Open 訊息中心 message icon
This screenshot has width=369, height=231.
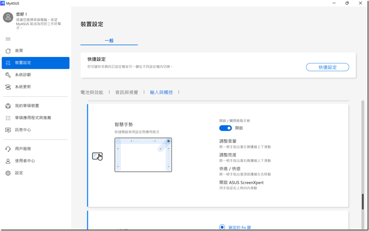[8, 130]
